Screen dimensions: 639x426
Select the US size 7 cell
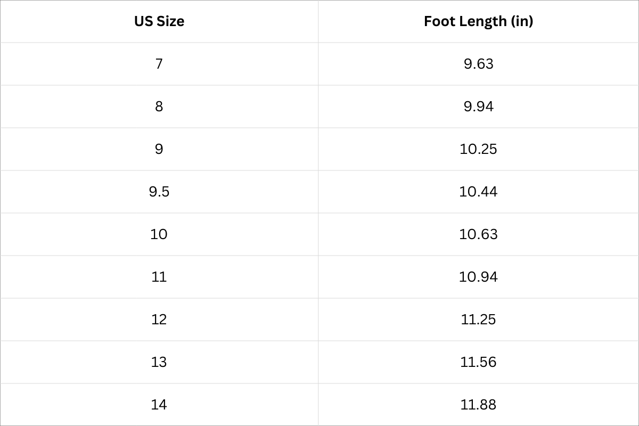(x=159, y=64)
